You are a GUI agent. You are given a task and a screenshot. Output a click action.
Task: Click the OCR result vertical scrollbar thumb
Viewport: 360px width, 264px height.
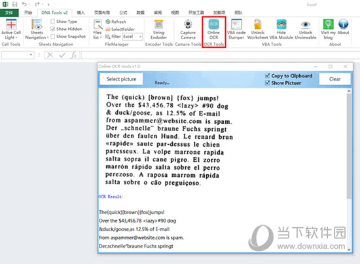349,146
